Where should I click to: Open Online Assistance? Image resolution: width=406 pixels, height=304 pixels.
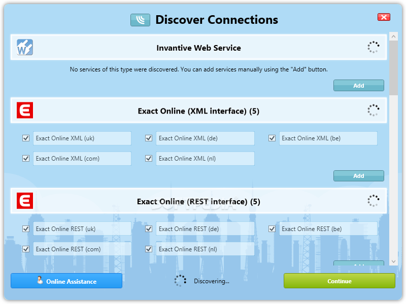[x=66, y=281]
